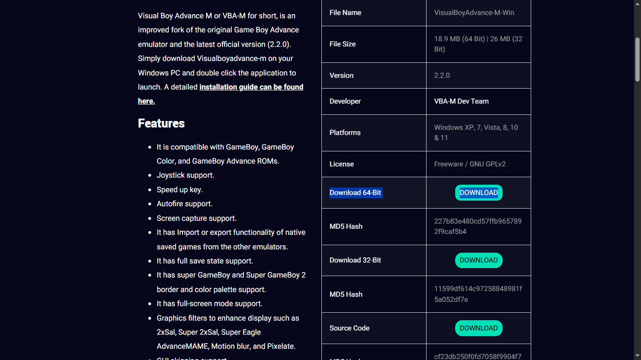
Task: Click the 64-Bit MD5 hash starting 227b83e4
Action: click(478, 226)
